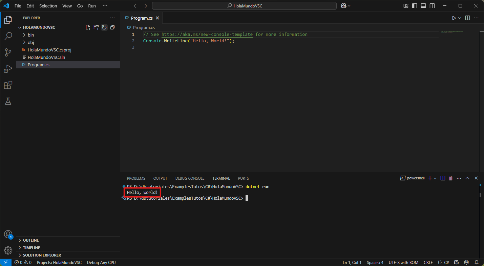Expand the SOLUTION EXPLORER section
Screen dimensions: 484x266
click(x=68, y=255)
